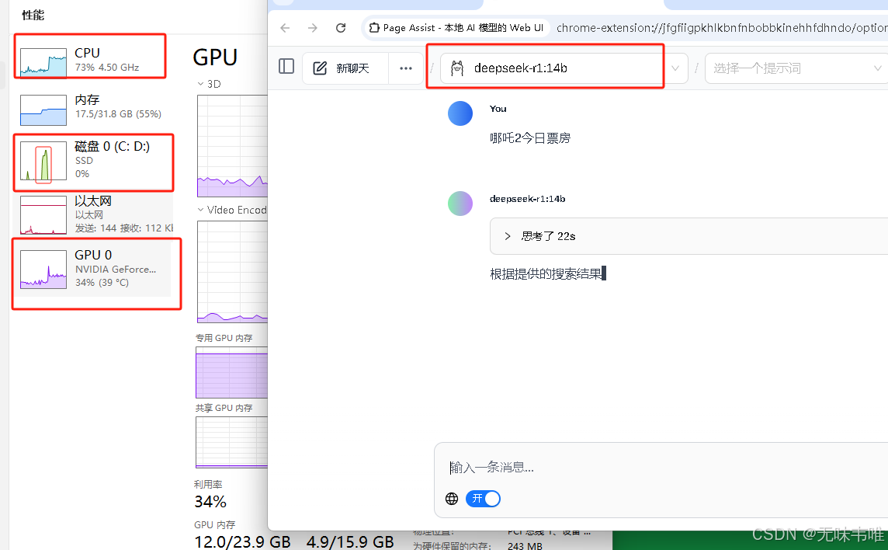The height and width of the screenshot is (550, 888).
Task: Click the deepseek-r1:14b response avatar
Action: 460,204
